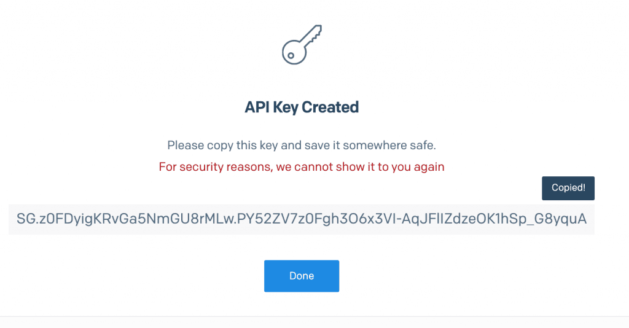
Task: Click the 'API Key Created' heading
Action: (x=302, y=107)
